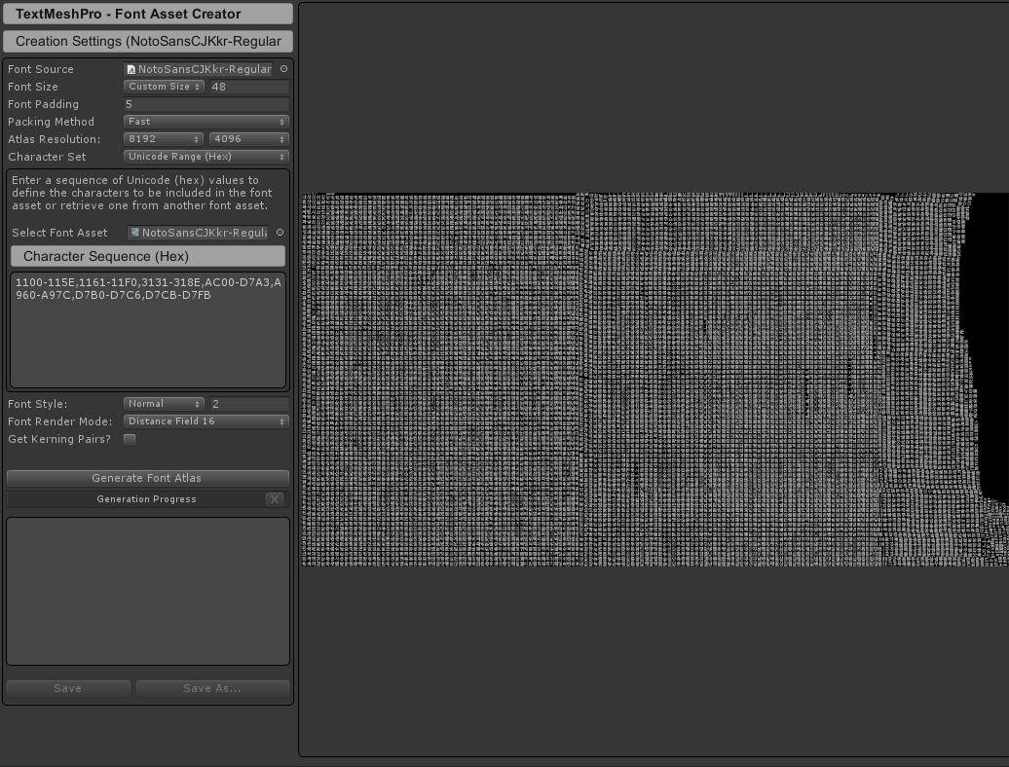Enable the Get Kerning Pairs checkbox

[130, 439]
